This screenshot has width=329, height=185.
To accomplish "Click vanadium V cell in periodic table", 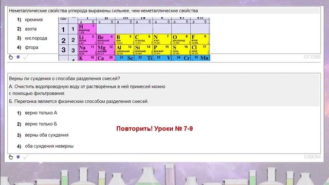I will pos(162,58).
